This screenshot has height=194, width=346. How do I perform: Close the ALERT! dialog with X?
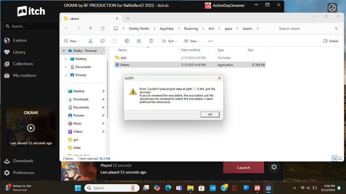(x=220, y=78)
